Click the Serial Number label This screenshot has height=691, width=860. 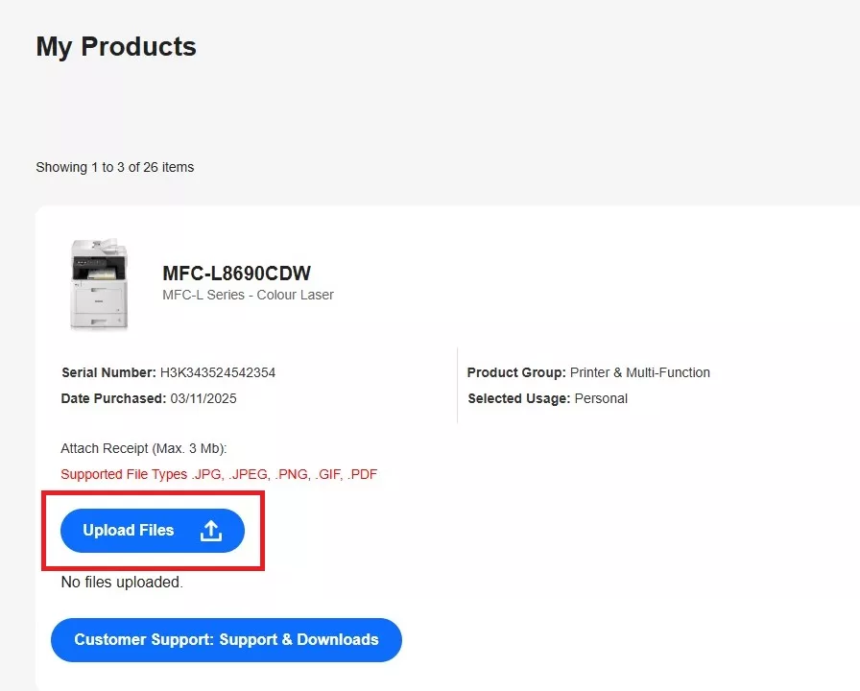click(x=108, y=372)
